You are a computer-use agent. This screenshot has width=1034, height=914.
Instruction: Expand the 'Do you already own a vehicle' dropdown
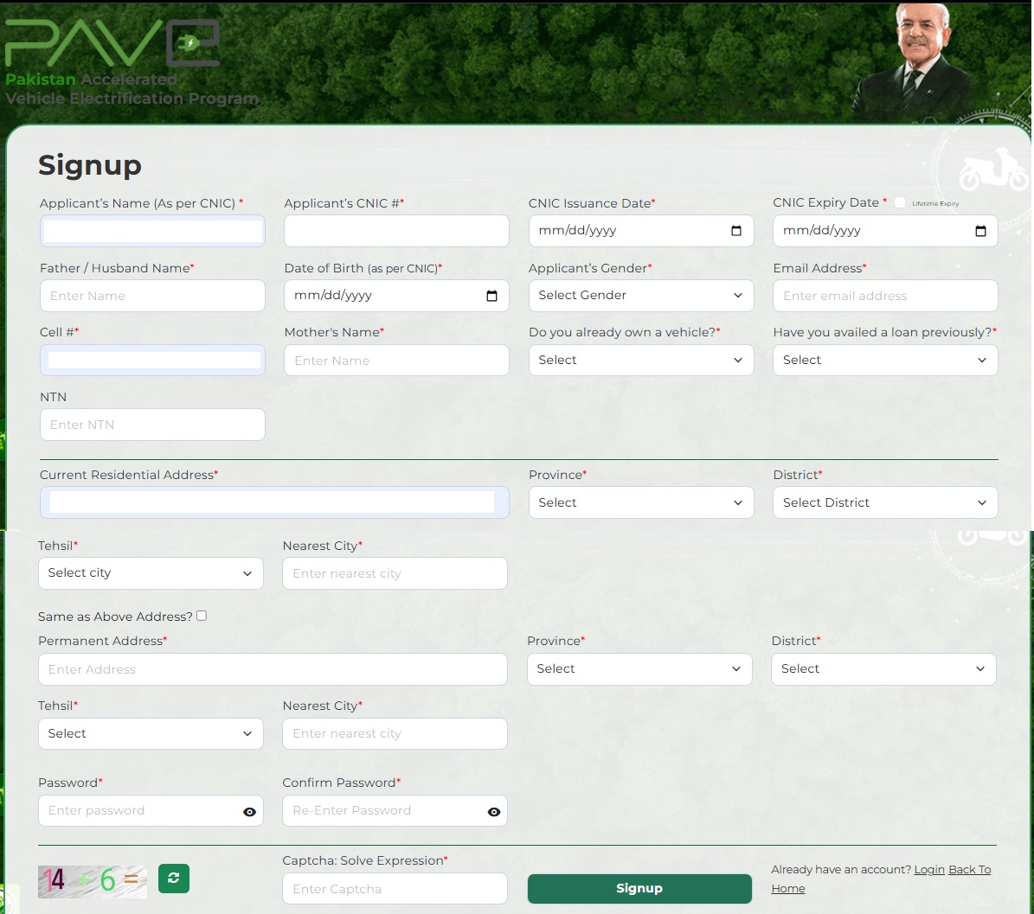(640, 361)
